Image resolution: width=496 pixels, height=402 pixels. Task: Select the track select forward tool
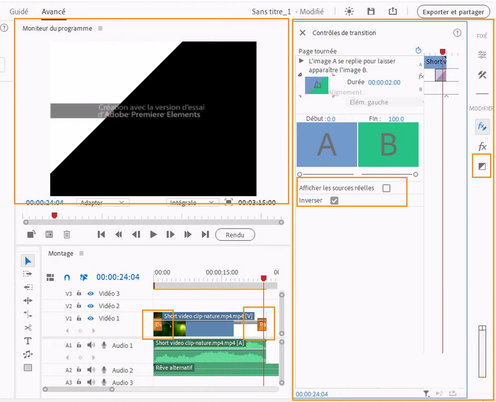(x=28, y=274)
